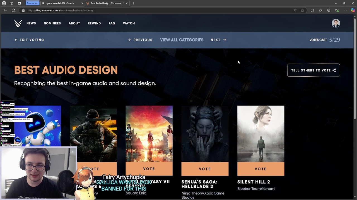Click the 'Bloober Team/Konami' developer text

pyautogui.click(x=256, y=189)
